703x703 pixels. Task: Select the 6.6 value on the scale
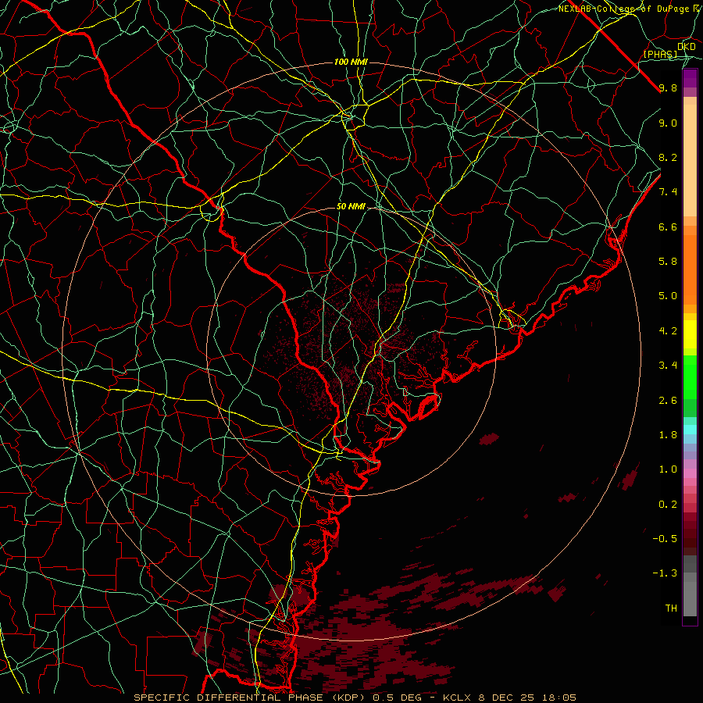coord(668,227)
